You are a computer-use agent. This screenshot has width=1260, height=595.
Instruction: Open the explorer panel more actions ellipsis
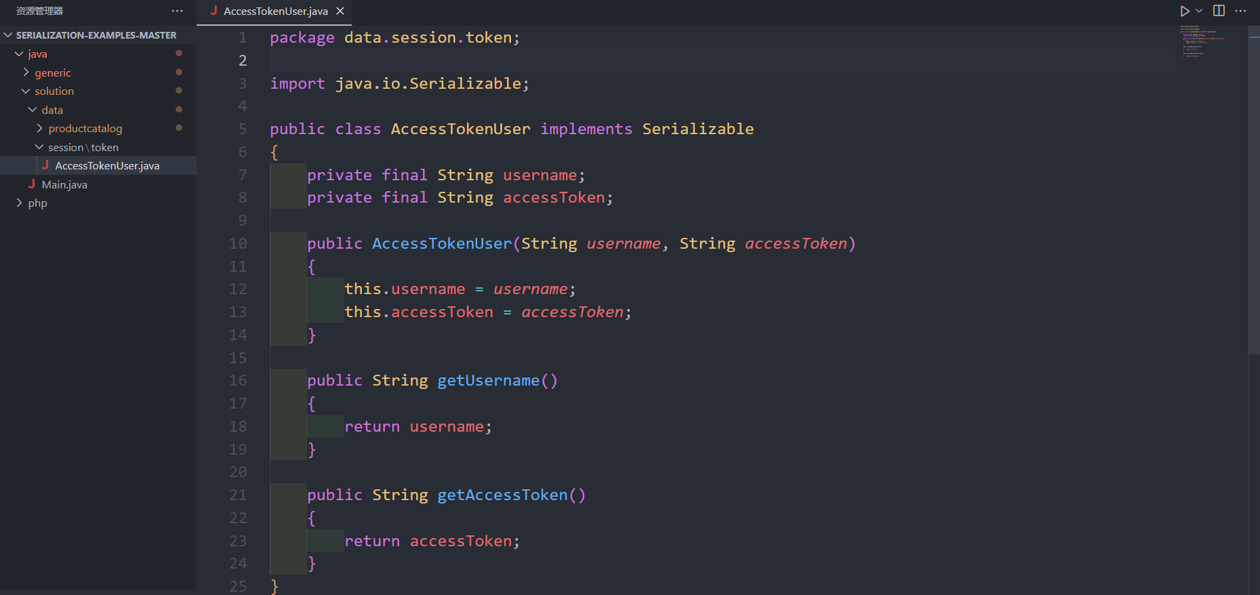point(177,11)
